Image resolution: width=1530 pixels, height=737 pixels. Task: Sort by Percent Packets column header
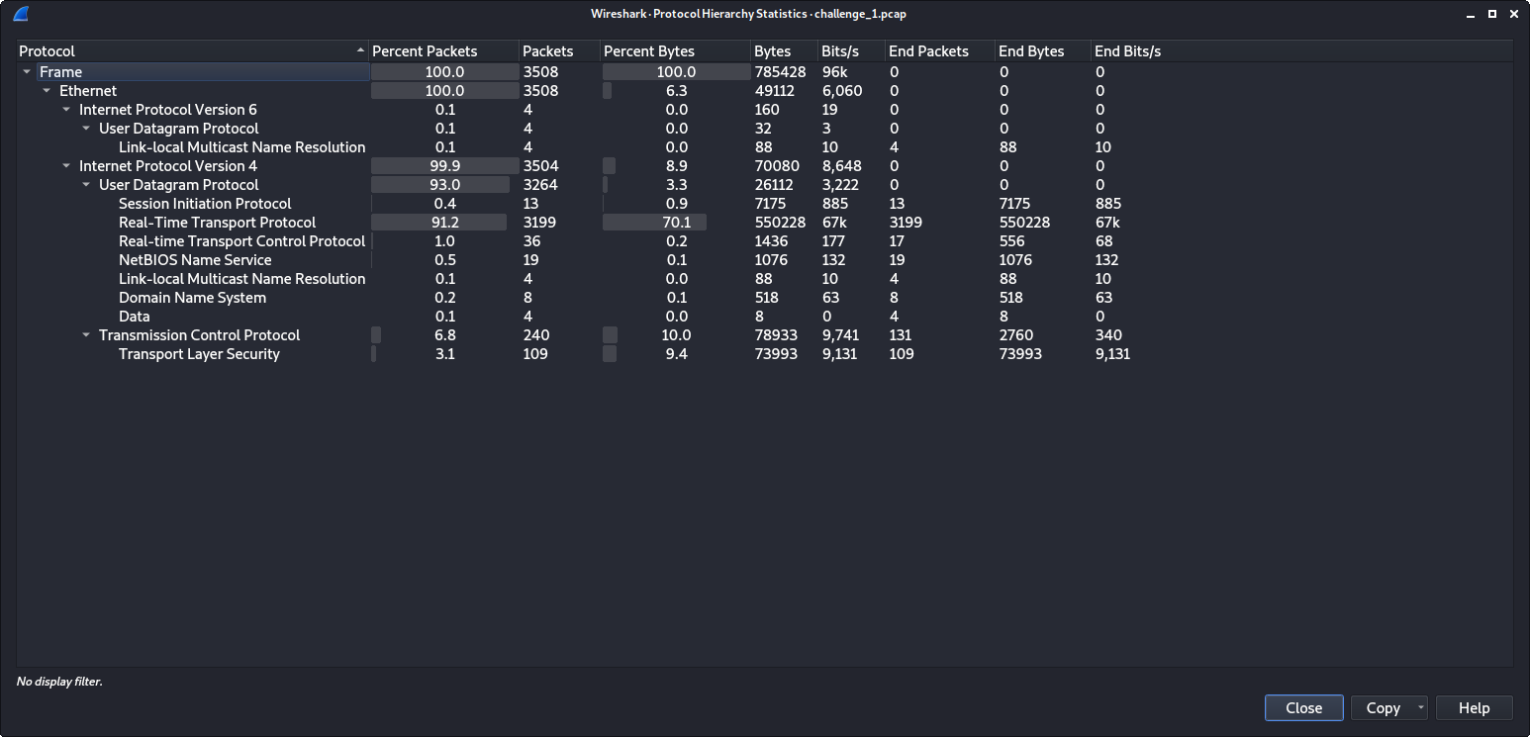point(444,51)
